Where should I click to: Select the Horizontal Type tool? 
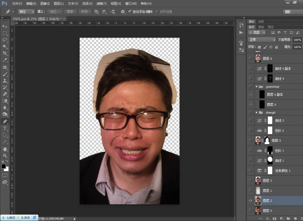(x=5, y=128)
